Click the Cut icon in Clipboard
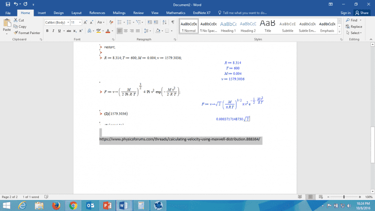 [x=16, y=21]
